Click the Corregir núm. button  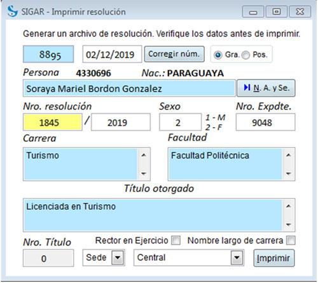click(174, 54)
